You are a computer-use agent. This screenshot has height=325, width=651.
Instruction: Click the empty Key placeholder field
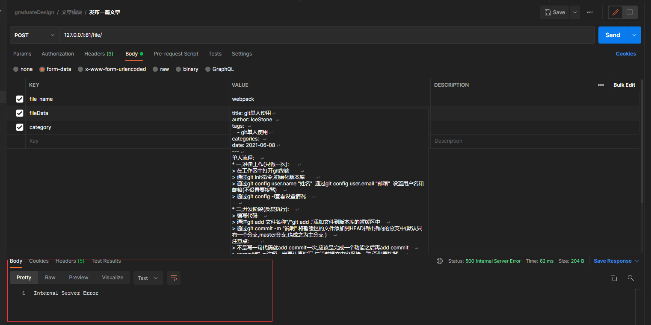click(x=127, y=141)
